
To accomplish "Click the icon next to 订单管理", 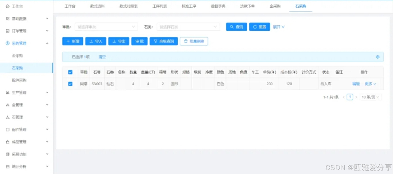I will coord(8,31).
